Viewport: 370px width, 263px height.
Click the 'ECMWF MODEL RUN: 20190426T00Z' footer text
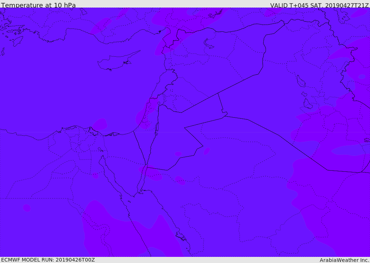tap(48, 260)
